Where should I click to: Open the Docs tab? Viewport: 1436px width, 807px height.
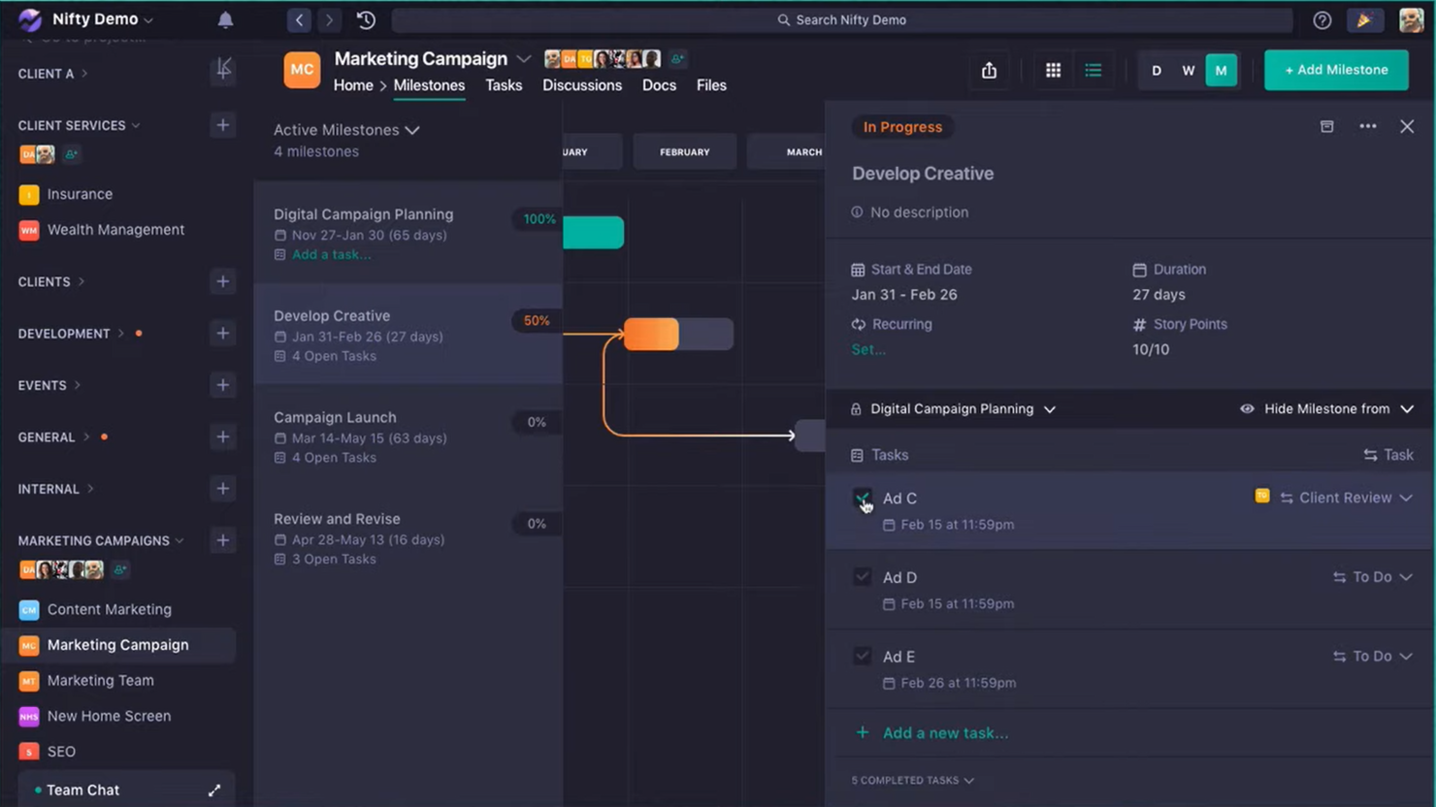tap(659, 85)
